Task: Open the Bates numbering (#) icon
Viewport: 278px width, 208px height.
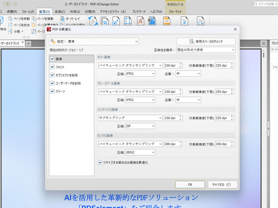Action: (x=184, y=21)
